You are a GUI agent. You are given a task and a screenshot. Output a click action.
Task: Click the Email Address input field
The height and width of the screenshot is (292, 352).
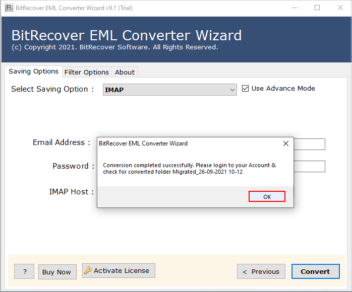pyautogui.click(x=309, y=144)
